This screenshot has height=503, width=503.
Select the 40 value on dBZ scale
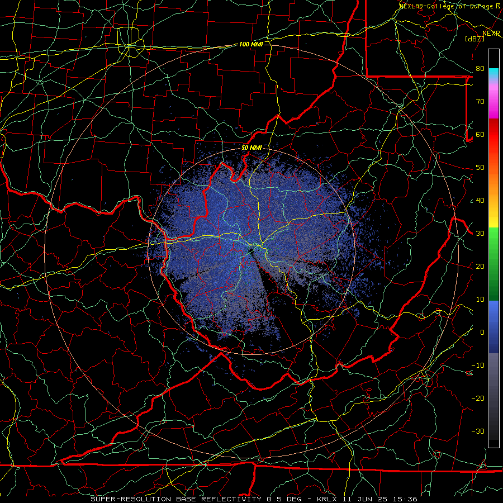[480, 201]
